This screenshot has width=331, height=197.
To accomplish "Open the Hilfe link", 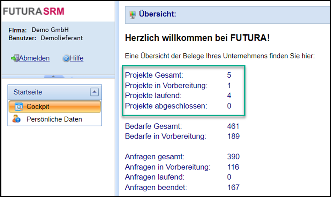I will tap(77, 58).
